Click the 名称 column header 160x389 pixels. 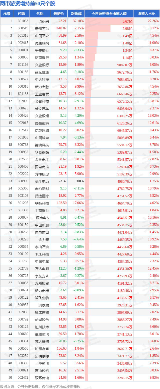click(x=39, y=14)
